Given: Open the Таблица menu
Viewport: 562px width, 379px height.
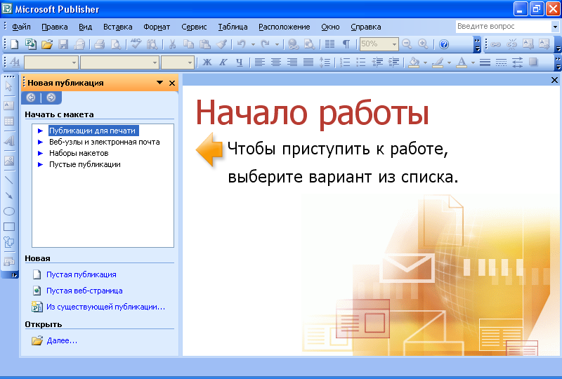Looking at the screenshot, I should [x=233, y=27].
